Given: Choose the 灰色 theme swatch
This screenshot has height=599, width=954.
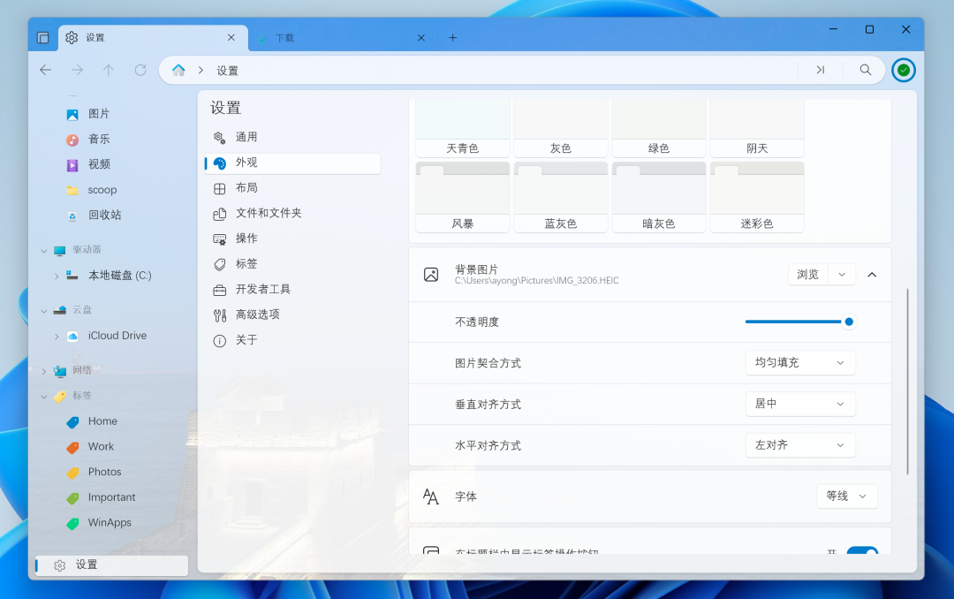Looking at the screenshot, I should coord(560,128).
